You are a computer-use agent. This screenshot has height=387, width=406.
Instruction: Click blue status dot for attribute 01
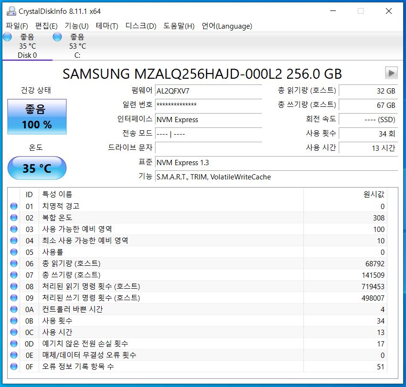[14, 206]
